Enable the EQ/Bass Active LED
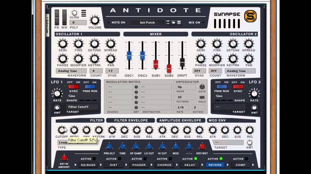Viewport: 311px width, 174px height. 94,159
